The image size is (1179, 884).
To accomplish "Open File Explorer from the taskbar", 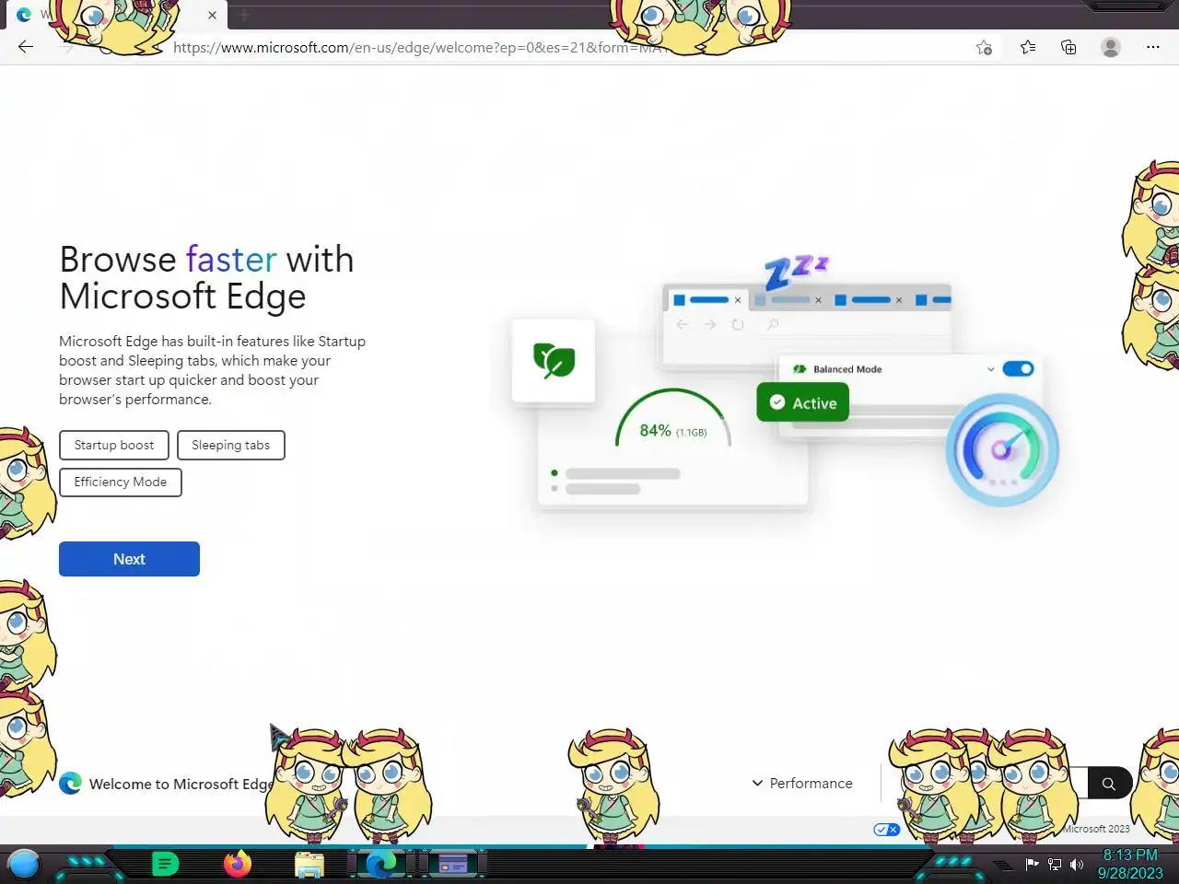I will pyautogui.click(x=309, y=865).
